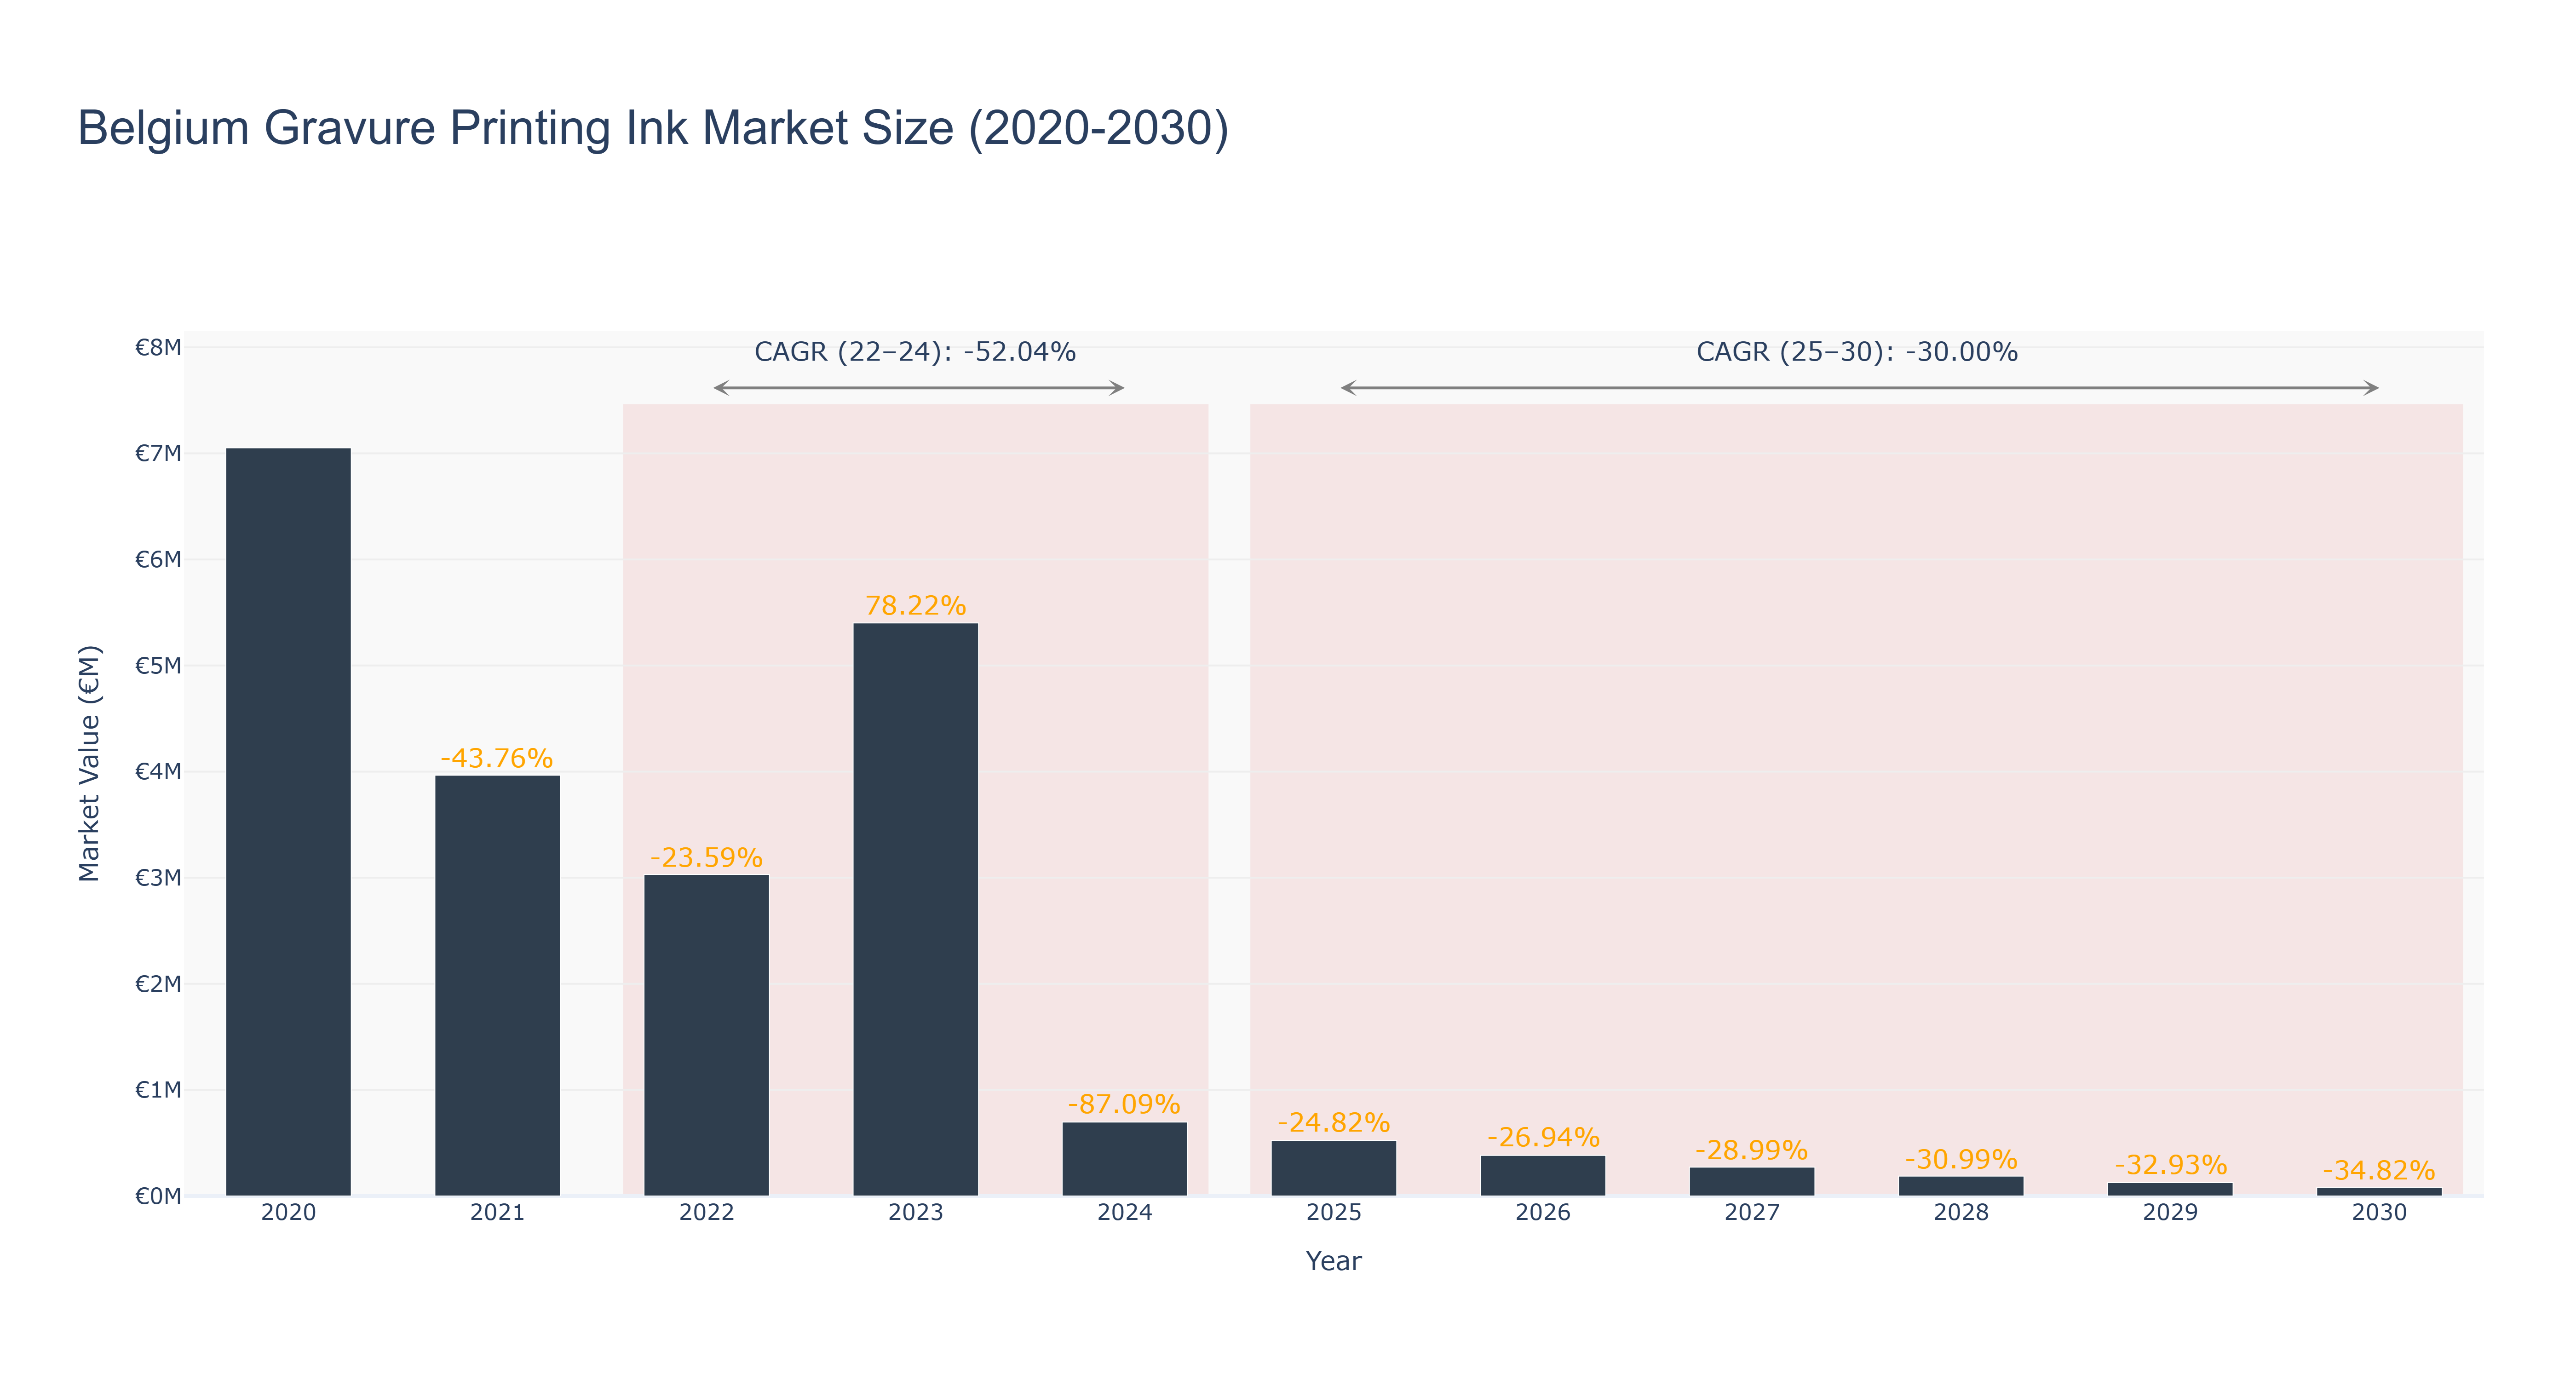Screen dimensions: 2576x1380
Task: Click the 'CAGR (22–24): -52.04%' annotation
Action: point(915,352)
